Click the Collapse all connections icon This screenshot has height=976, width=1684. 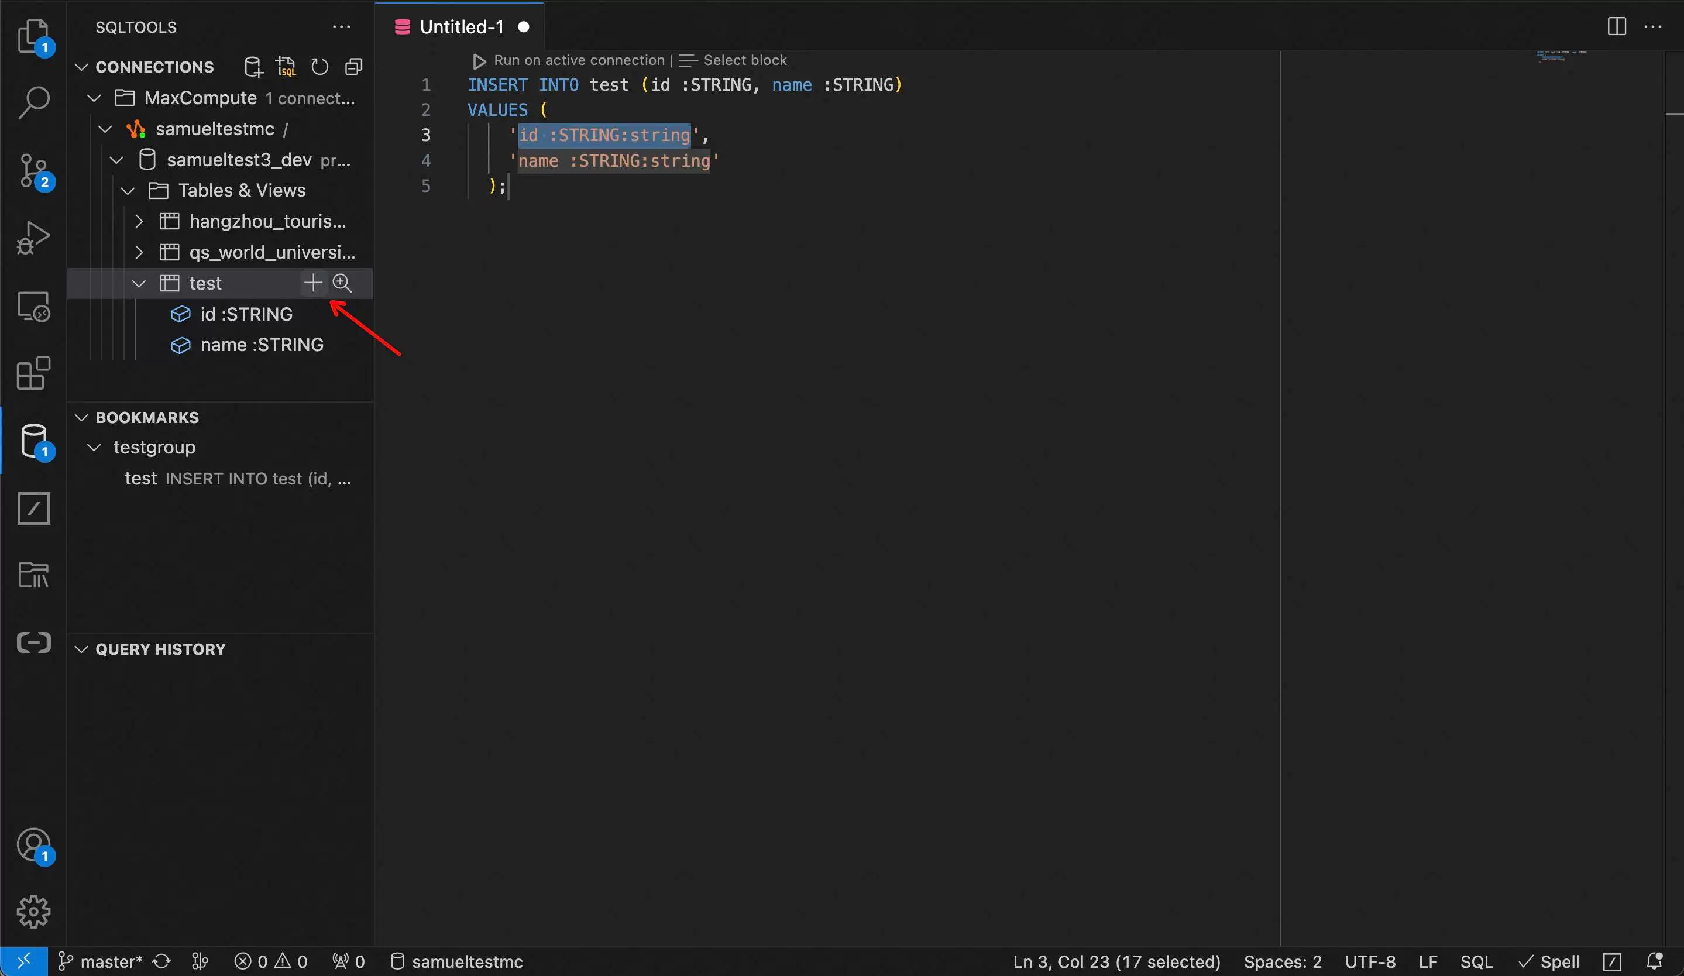(353, 67)
